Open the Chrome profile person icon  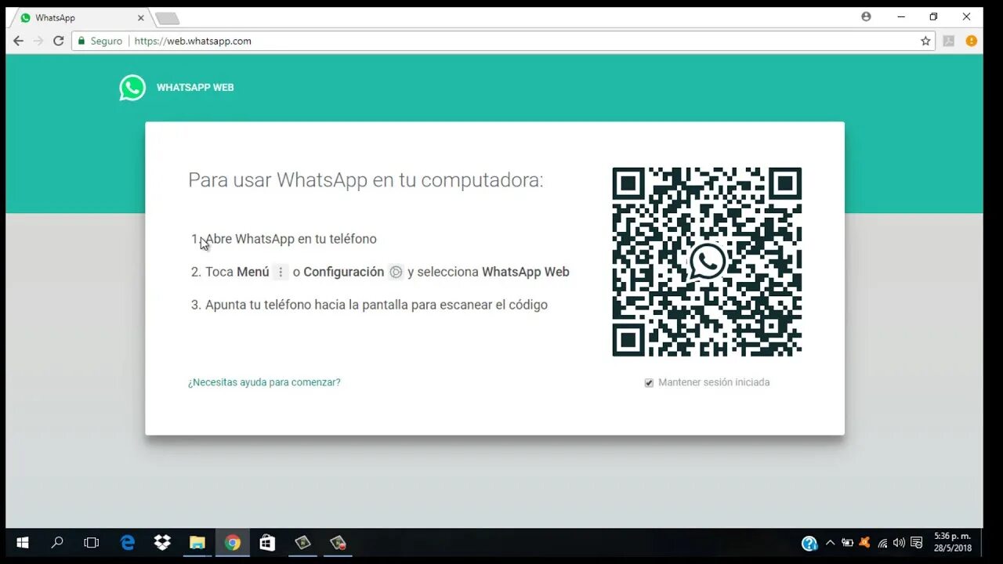point(866,16)
